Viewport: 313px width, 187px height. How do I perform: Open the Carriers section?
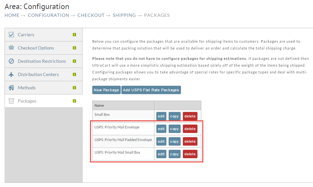click(x=43, y=35)
